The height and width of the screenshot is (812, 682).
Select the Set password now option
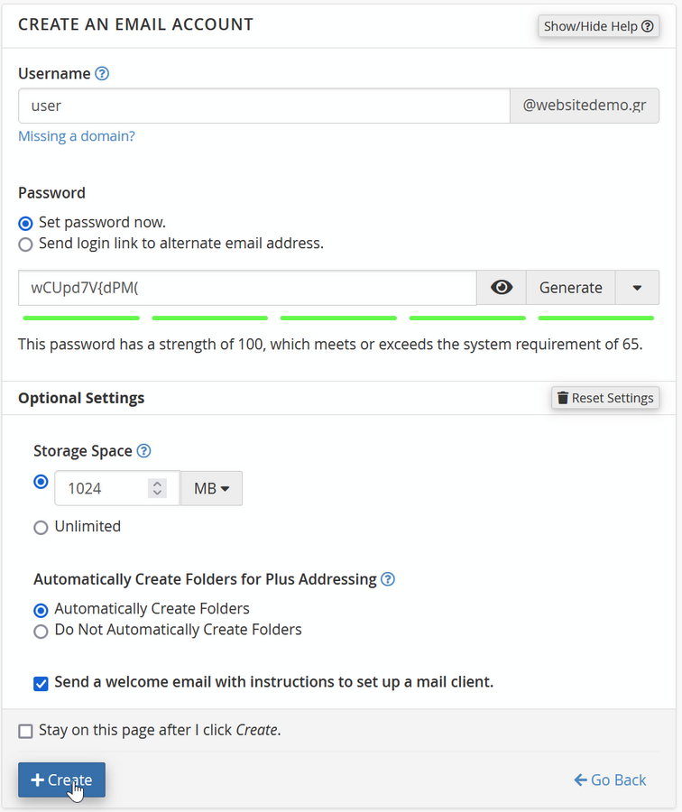[x=25, y=223]
